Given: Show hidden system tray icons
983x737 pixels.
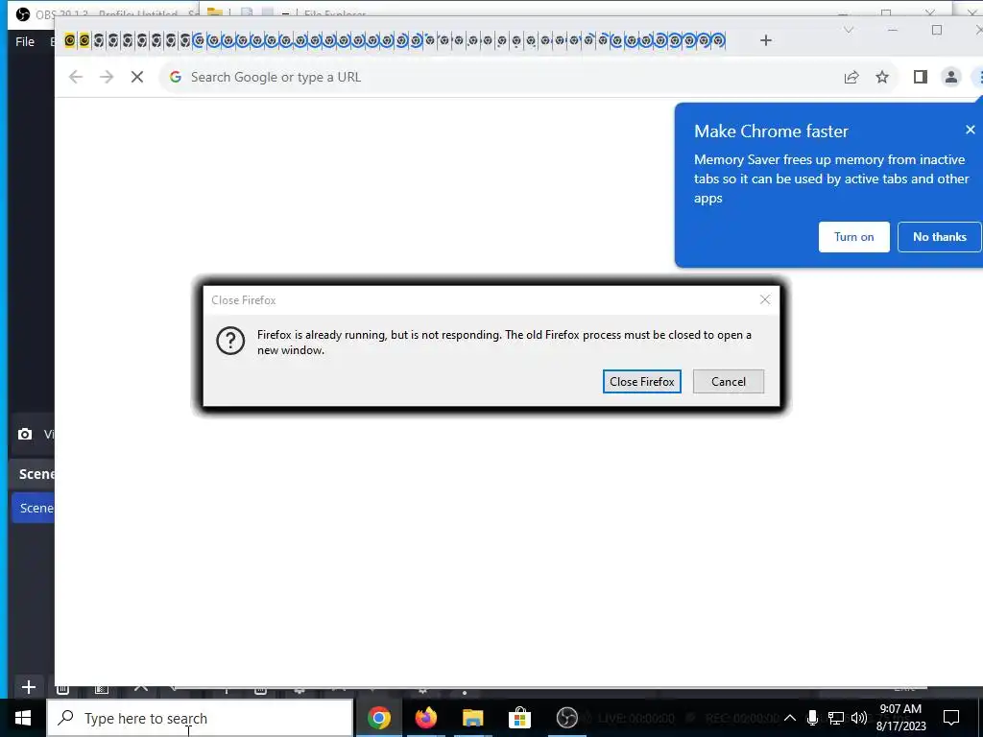Looking at the screenshot, I should tap(790, 718).
